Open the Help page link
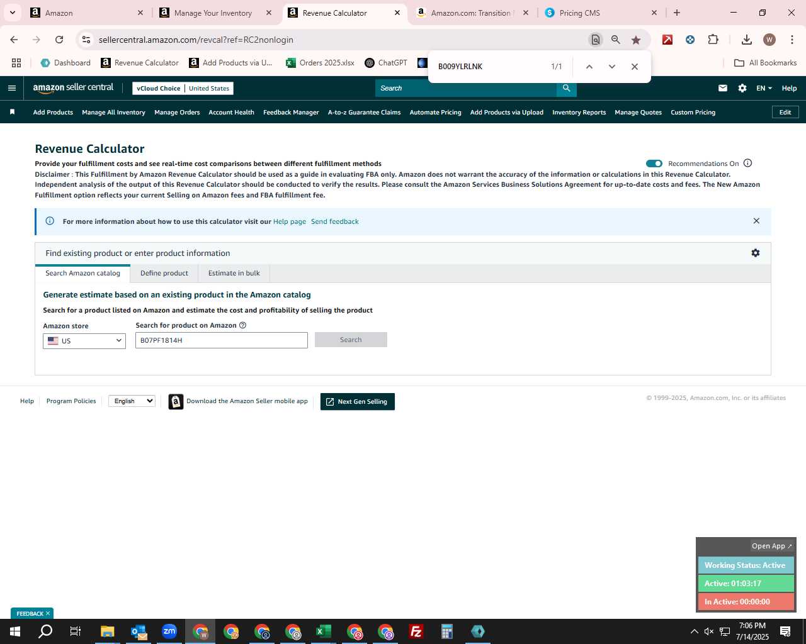This screenshot has height=644, width=806. click(x=290, y=221)
